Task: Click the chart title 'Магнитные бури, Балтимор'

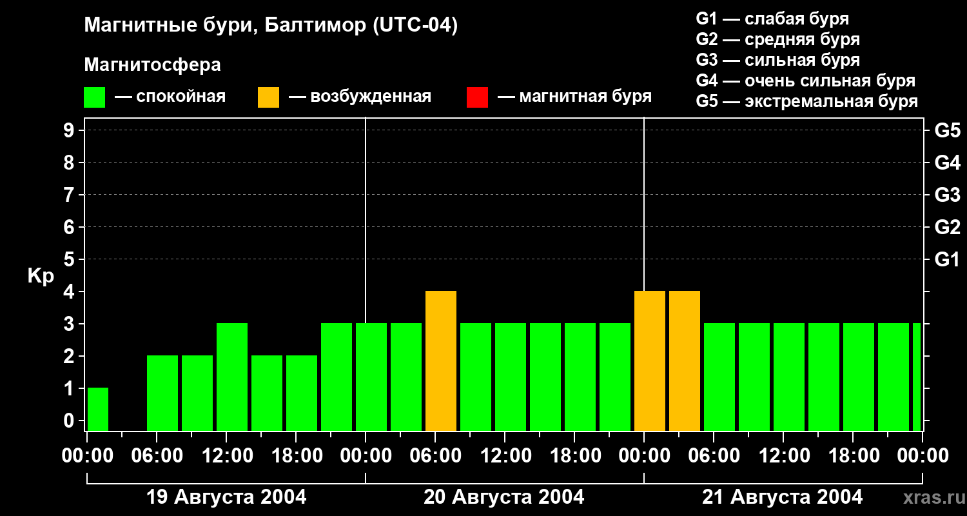Action: pos(271,26)
